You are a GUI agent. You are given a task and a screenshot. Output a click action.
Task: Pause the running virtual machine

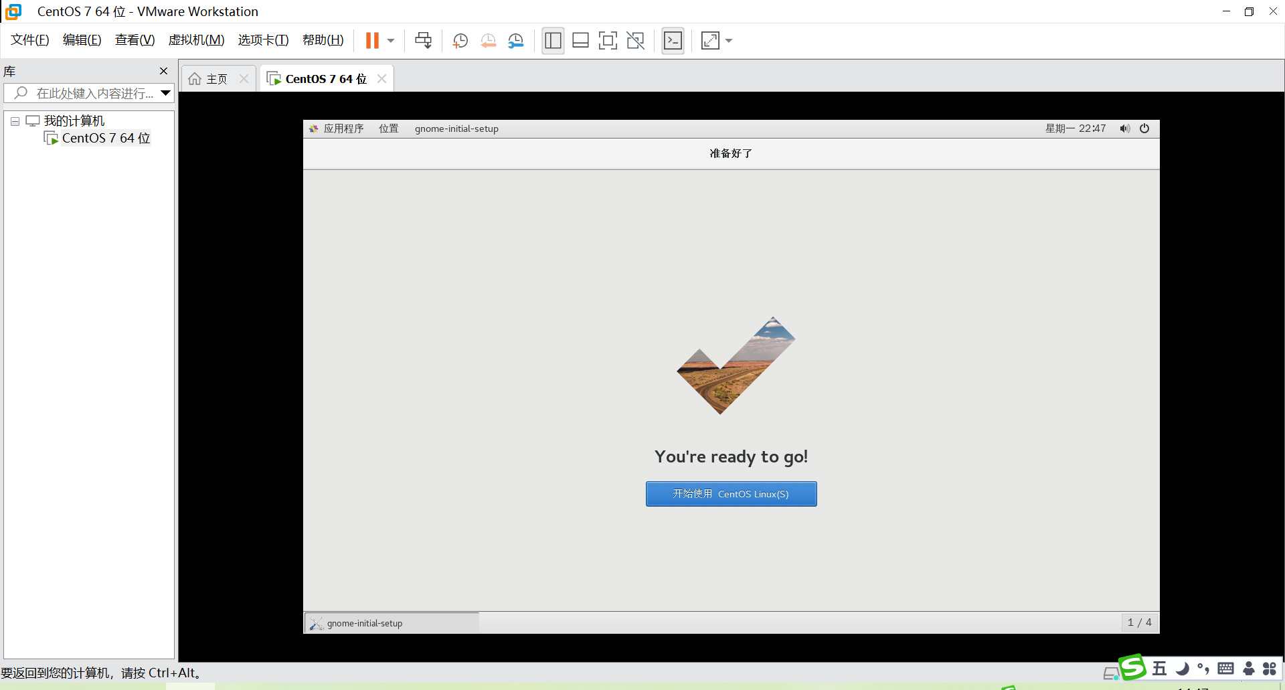point(372,41)
